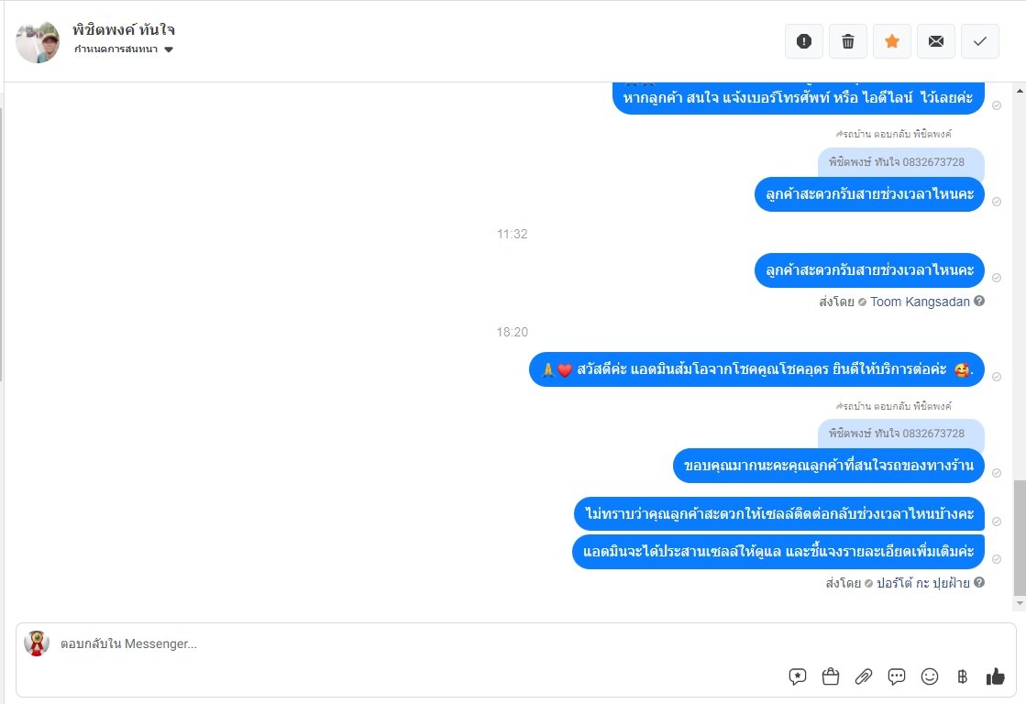Click พิชิตพงศ์ ทันใจ profile picture

click(x=38, y=41)
